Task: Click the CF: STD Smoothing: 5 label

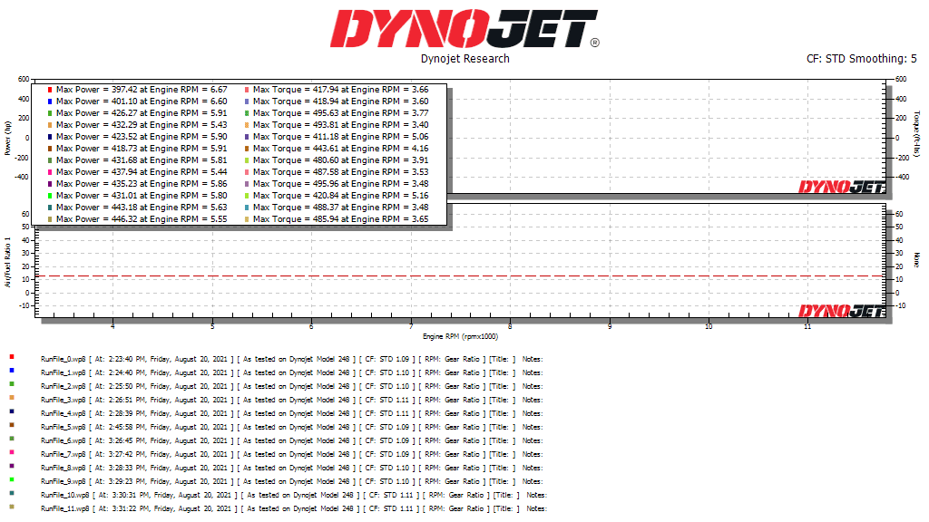Action: (x=862, y=59)
